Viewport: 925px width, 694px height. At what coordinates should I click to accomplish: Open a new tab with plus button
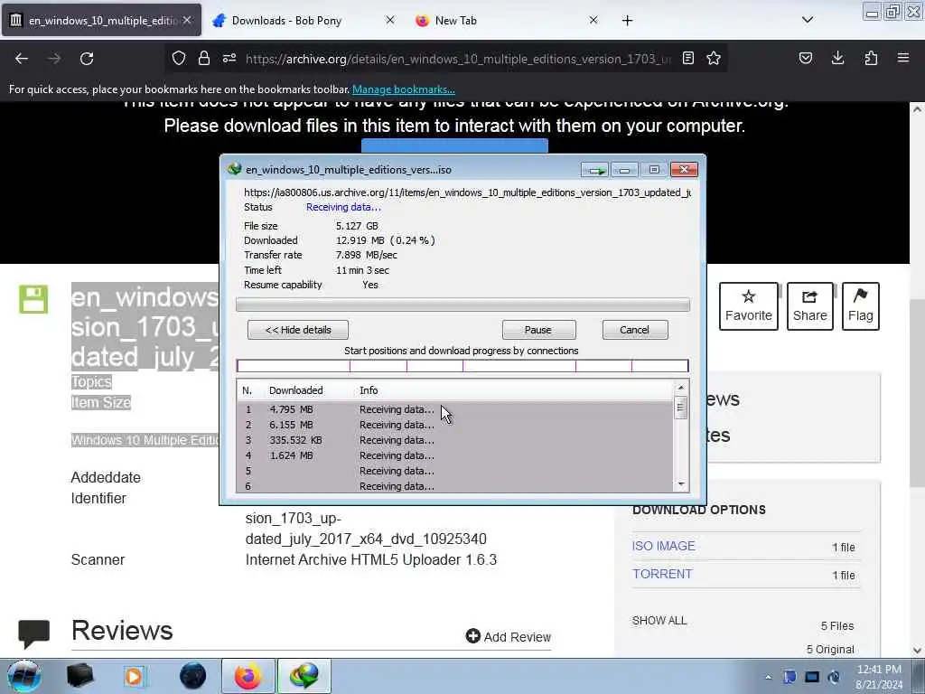click(x=627, y=21)
